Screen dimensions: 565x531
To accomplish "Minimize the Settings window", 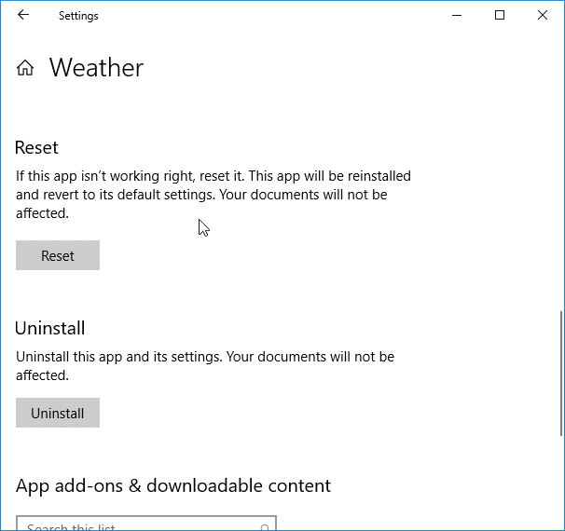I will (457, 15).
